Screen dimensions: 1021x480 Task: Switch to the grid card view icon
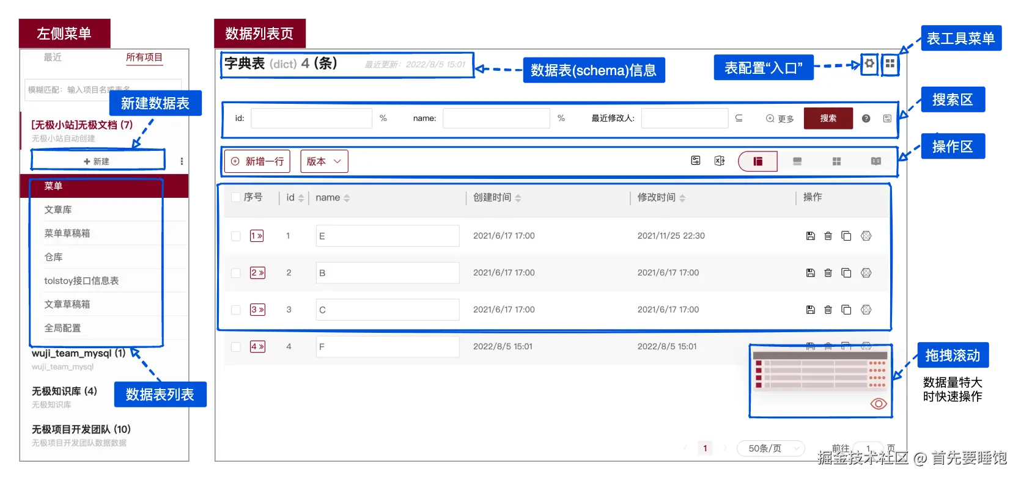(x=836, y=161)
